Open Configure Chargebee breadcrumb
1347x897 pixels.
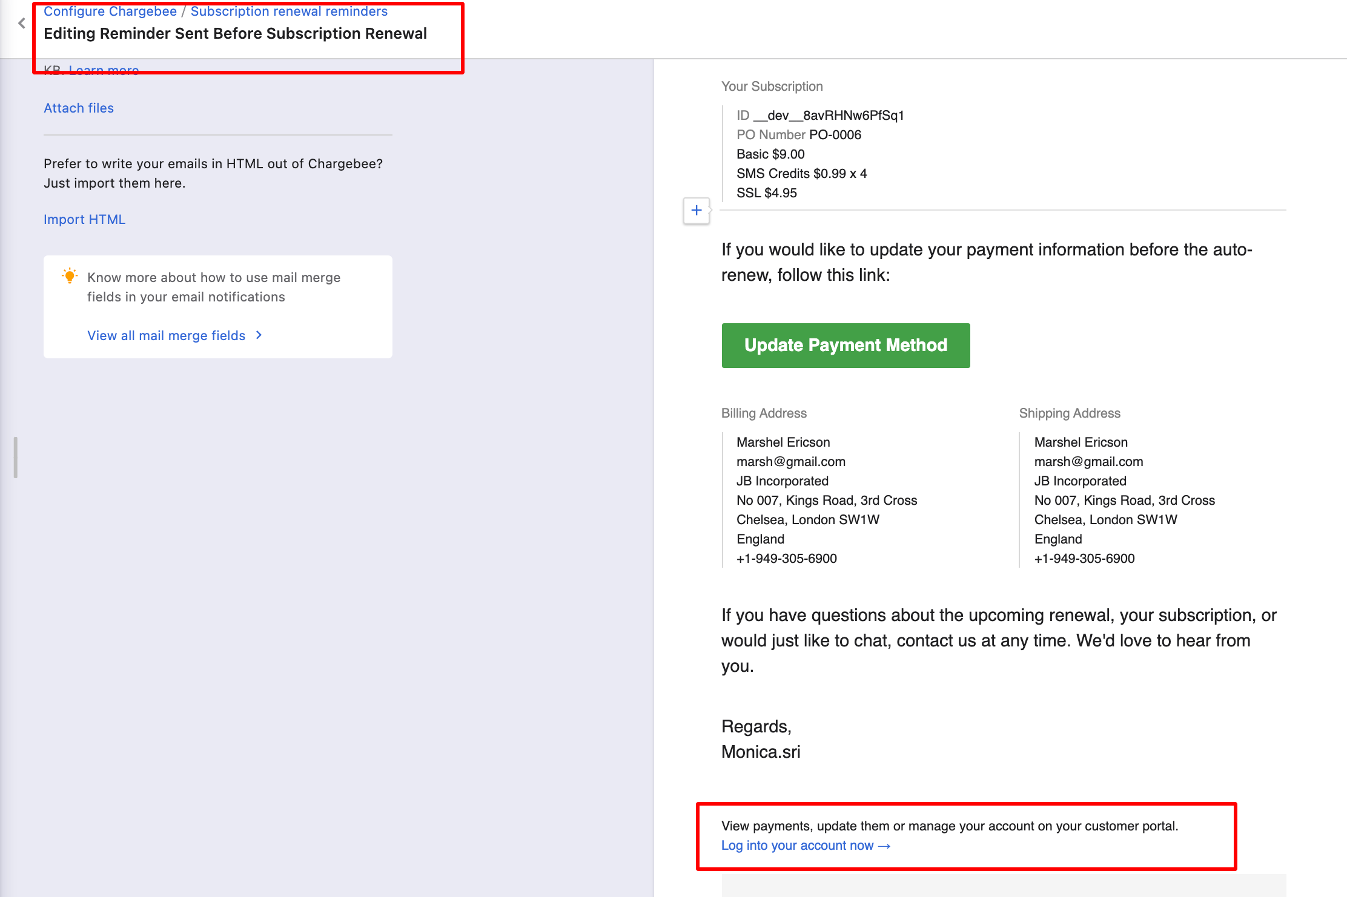coord(110,11)
